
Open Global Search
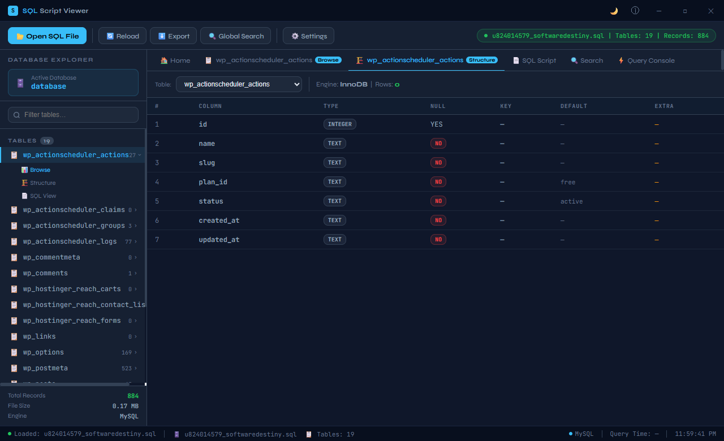point(236,36)
